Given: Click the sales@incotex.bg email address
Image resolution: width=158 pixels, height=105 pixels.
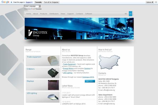Looking at the screenshot, I should (109, 104).
